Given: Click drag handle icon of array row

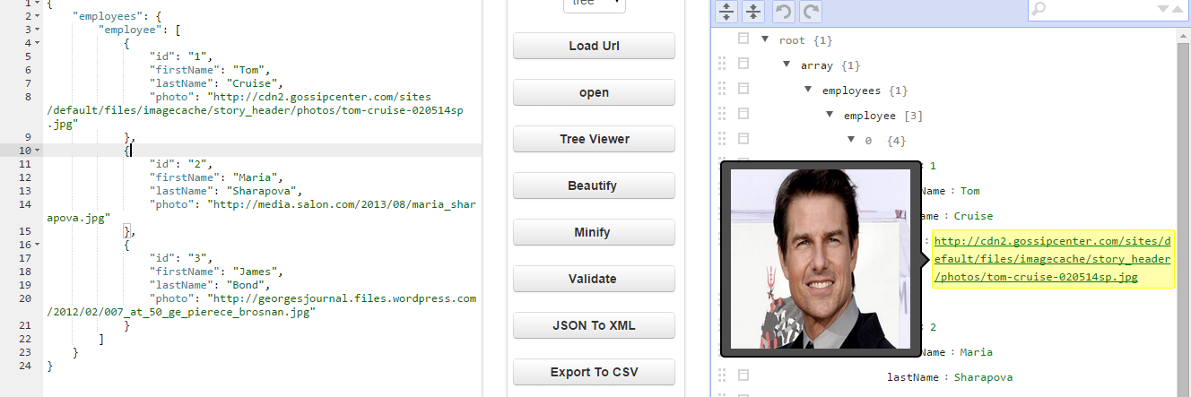Looking at the screenshot, I should pyautogui.click(x=721, y=65).
